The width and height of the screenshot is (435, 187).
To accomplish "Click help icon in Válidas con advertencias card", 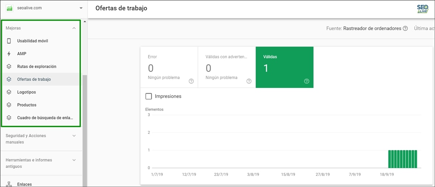I will 249,81.
